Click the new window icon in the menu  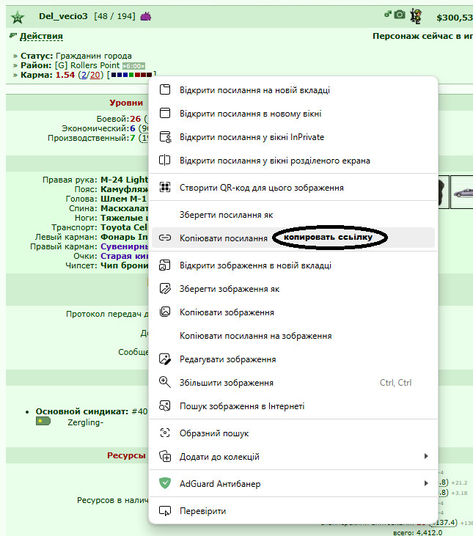[x=165, y=113]
